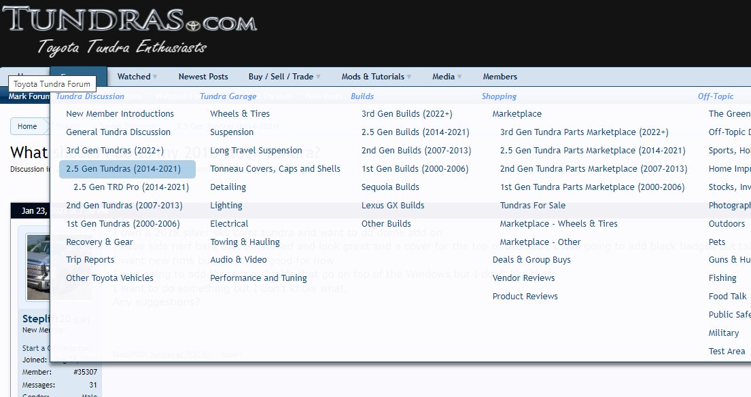The height and width of the screenshot is (397, 751).
Task: Select 2.5 Gen Builds (2014-2021)
Action: click(415, 132)
